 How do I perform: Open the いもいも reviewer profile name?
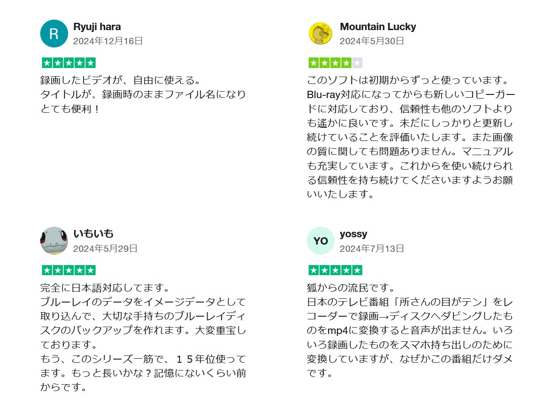[93, 234]
